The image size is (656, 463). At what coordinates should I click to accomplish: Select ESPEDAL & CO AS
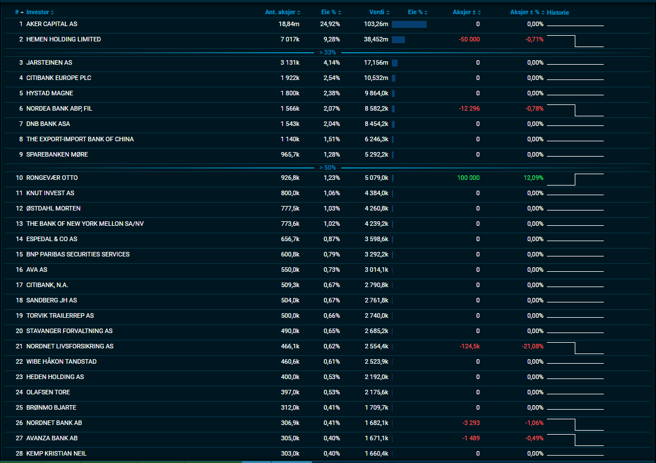pos(52,239)
